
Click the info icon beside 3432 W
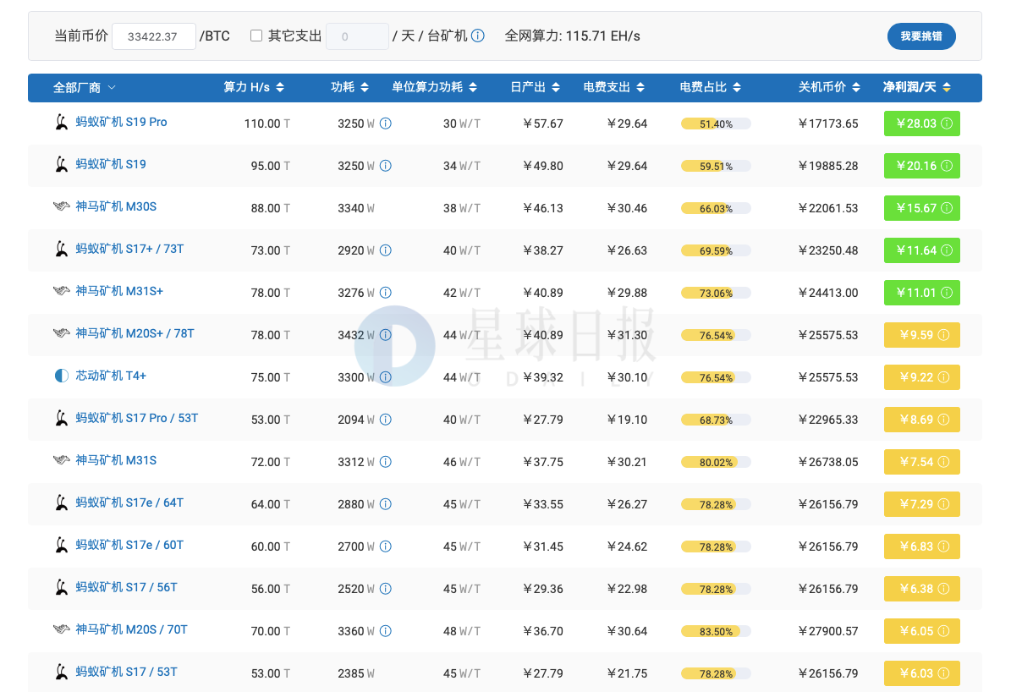386,335
